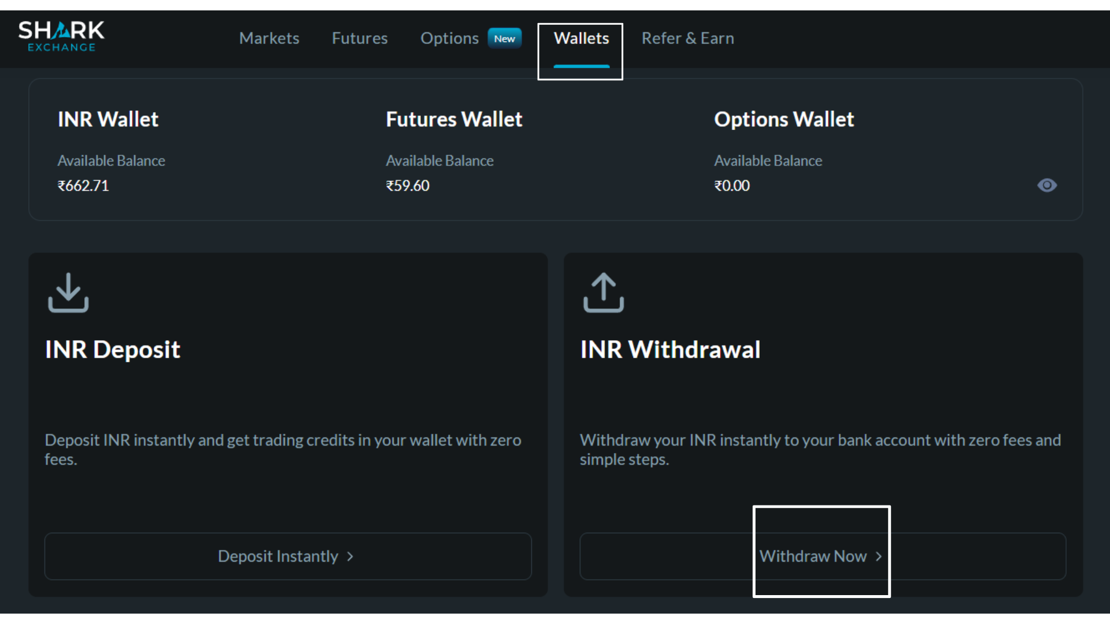
Task: Click the INR Wallet balance ₹662.71
Action: point(83,185)
